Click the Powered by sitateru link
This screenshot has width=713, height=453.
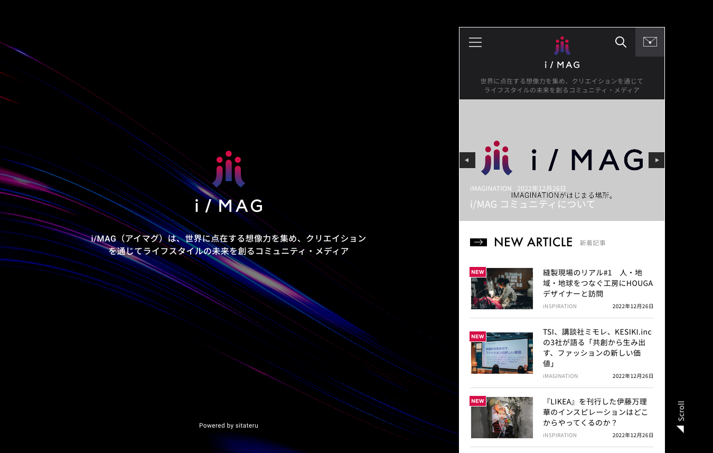[229, 425]
